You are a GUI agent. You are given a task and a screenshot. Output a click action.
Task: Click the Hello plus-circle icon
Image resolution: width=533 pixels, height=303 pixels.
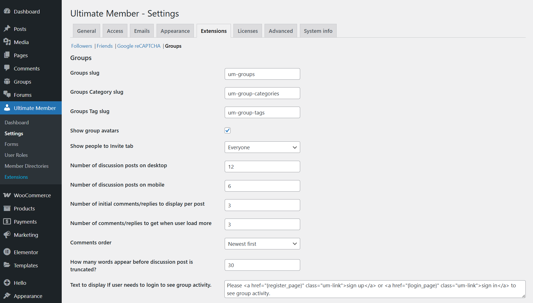click(7, 283)
